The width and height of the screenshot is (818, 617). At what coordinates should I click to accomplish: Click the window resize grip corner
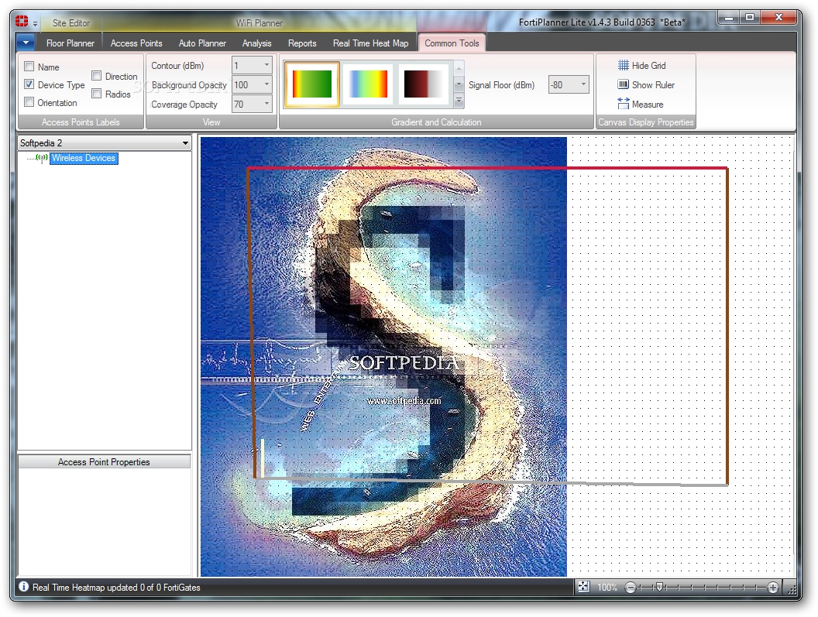click(x=792, y=589)
